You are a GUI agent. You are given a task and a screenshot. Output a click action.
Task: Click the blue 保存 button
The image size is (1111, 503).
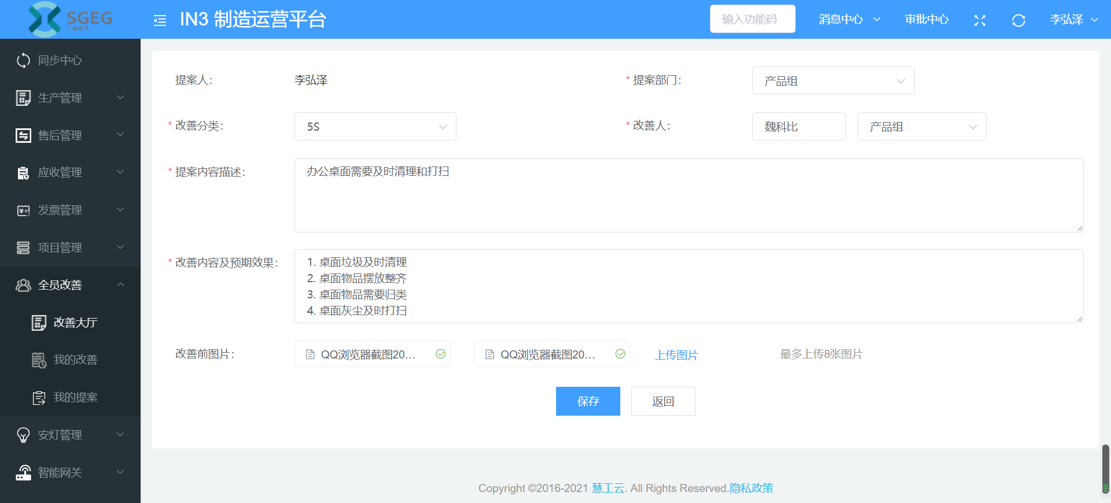(x=588, y=401)
